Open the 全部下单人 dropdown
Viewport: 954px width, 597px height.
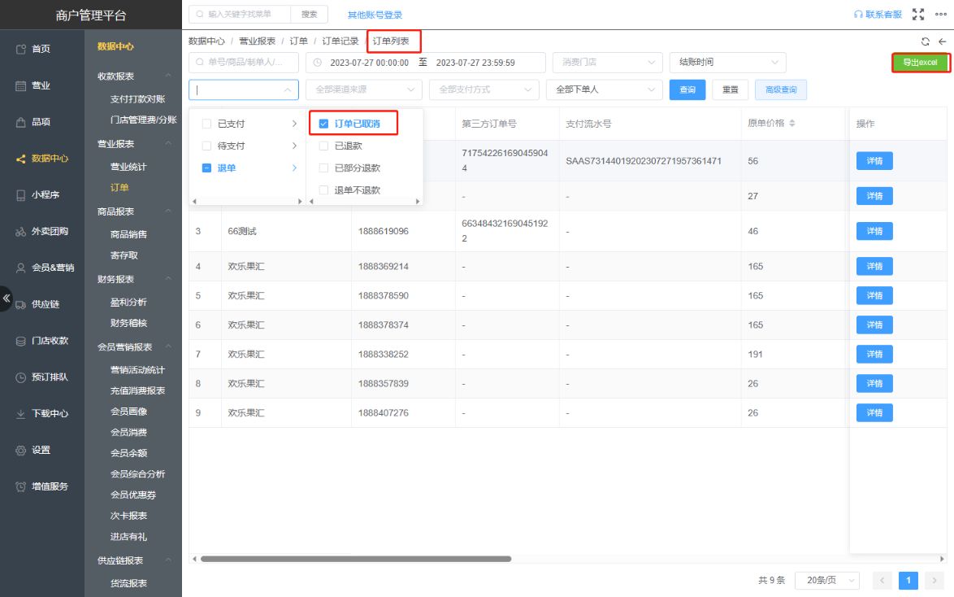604,89
